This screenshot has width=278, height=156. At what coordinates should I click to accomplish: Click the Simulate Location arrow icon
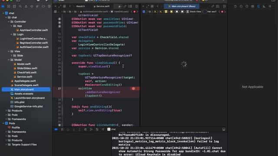click(103, 130)
